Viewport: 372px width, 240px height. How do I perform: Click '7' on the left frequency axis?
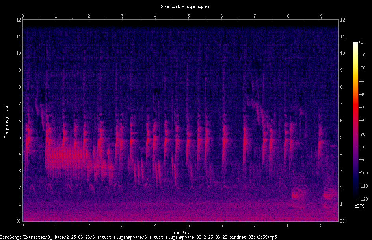pos(20,104)
